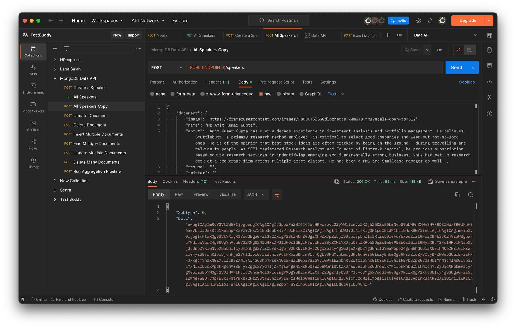The image size is (516, 328).
Task: Open the Mock Servers sidebar icon
Action: pos(33,107)
